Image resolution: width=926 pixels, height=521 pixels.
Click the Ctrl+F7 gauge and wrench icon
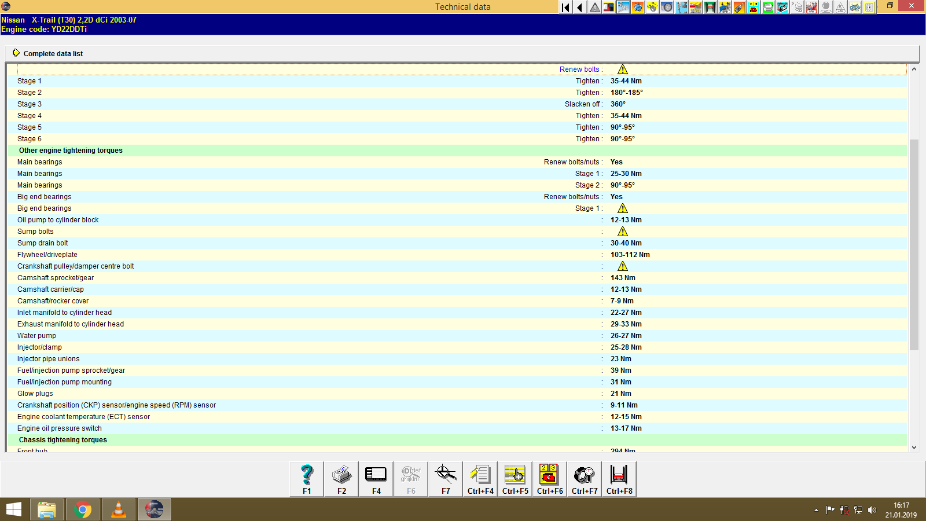[584, 478]
